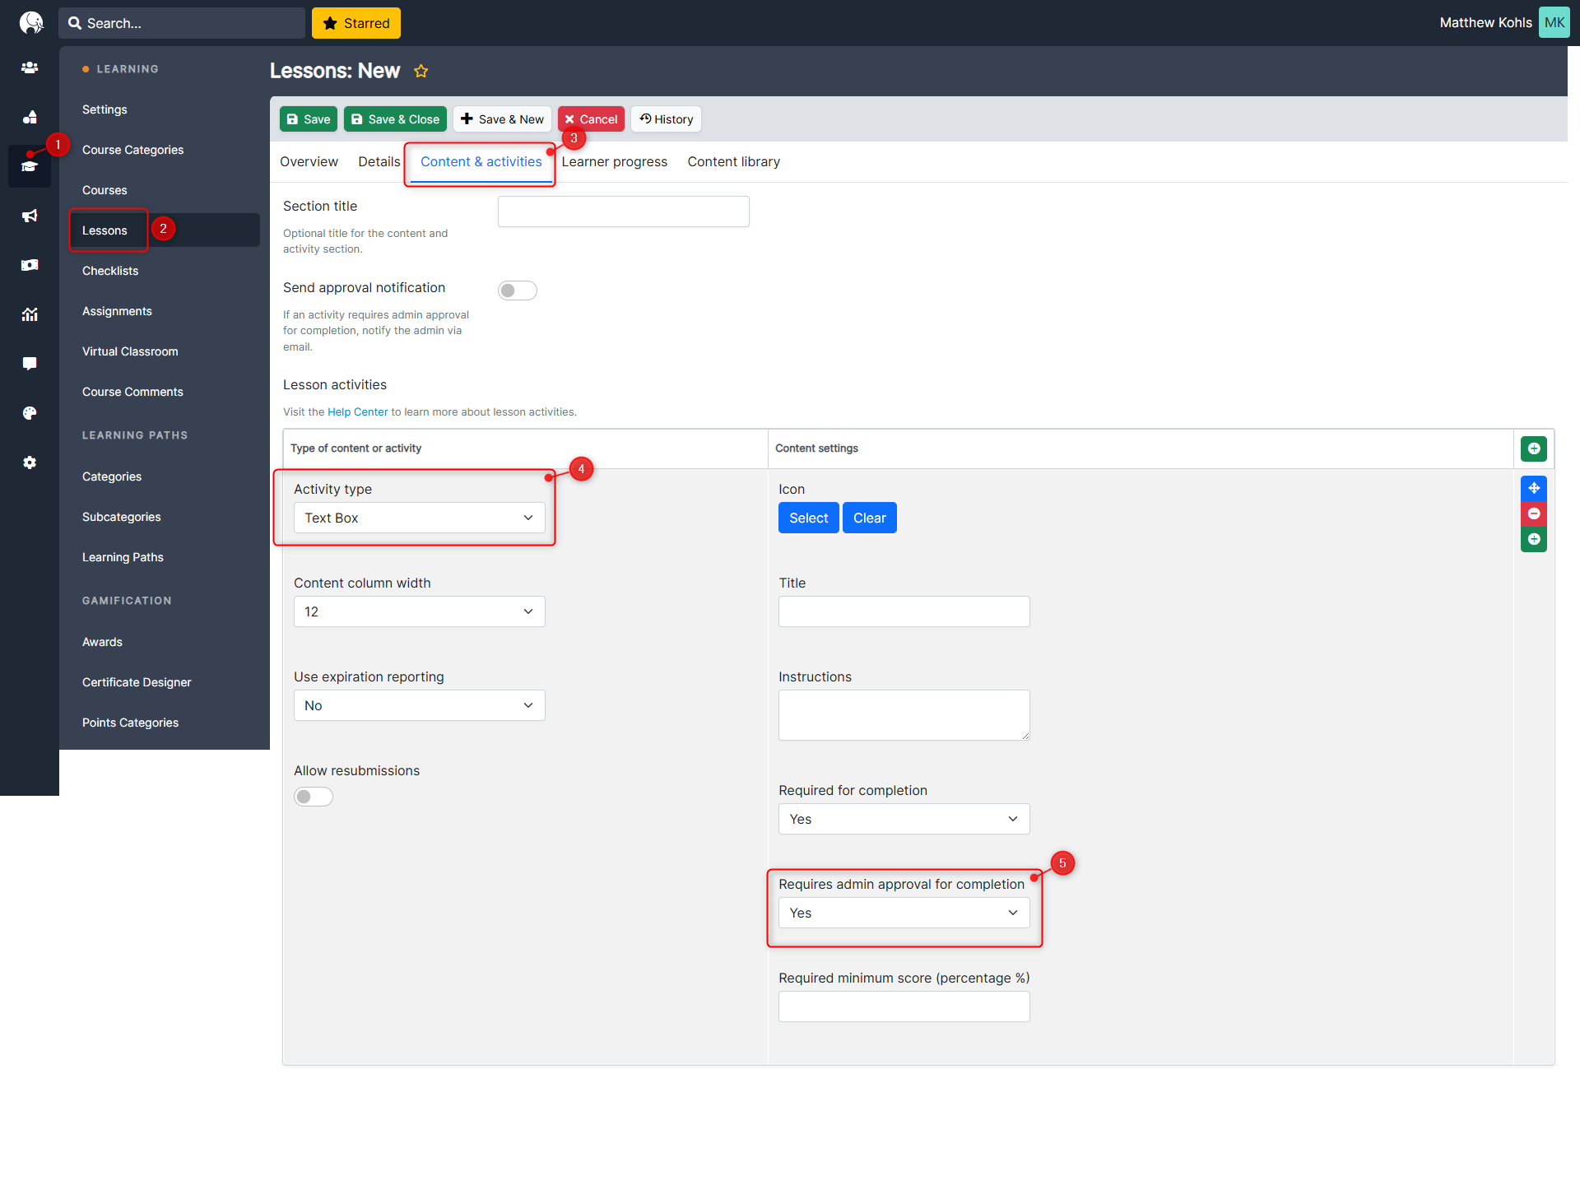Open the settings gear sidebar icon
This screenshot has width=1580, height=1190.
tap(30, 463)
